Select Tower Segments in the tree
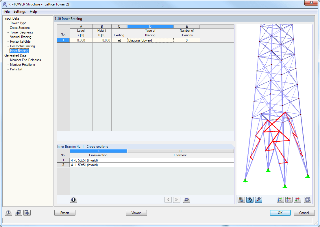 click(x=21, y=32)
